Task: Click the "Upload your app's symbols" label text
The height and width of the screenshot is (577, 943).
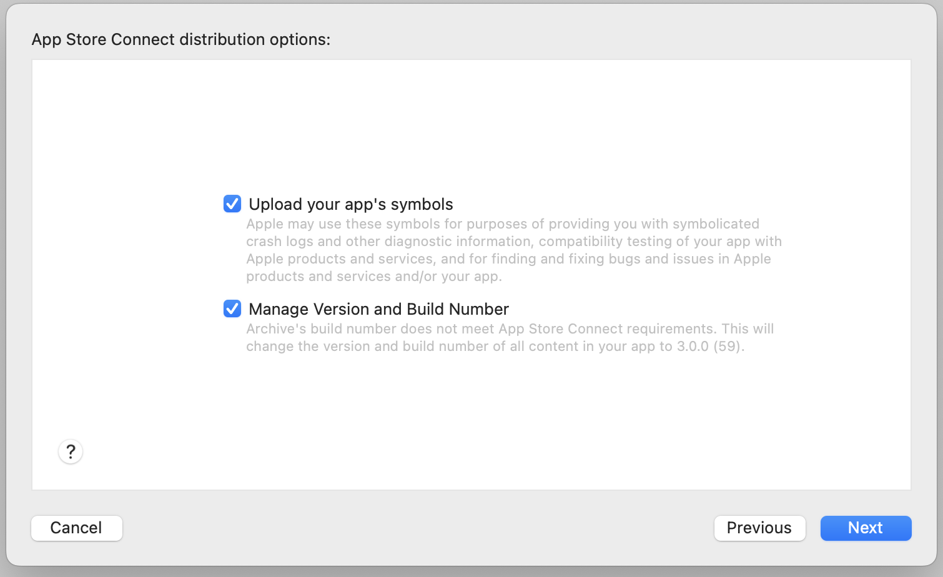Action: 351,204
